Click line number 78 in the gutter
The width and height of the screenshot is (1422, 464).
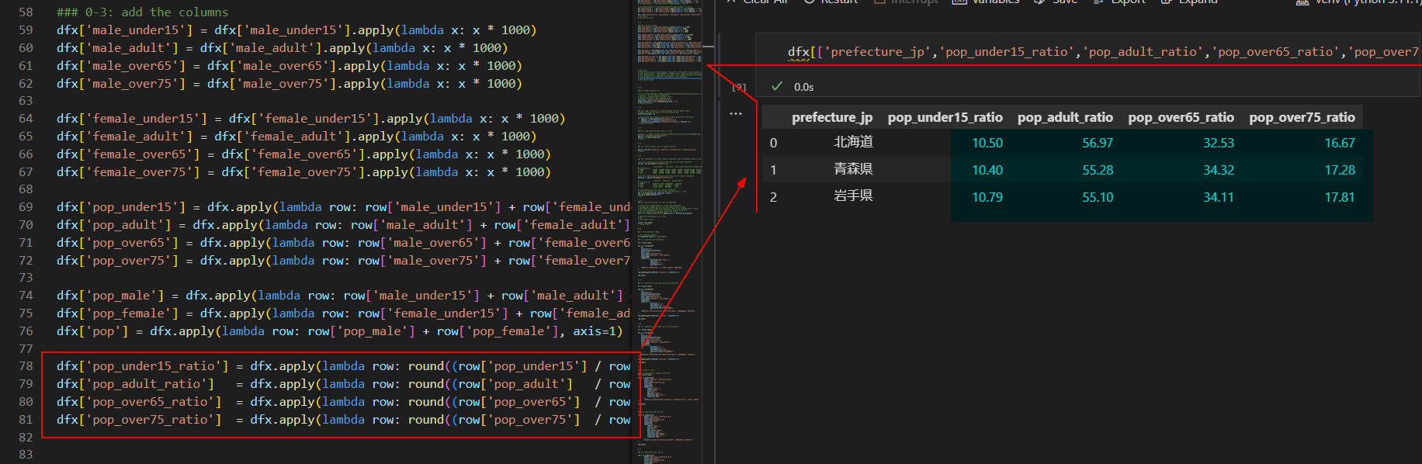click(26, 366)
